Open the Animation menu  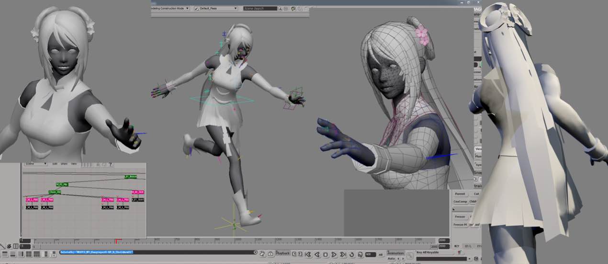[x=396, y=253]
